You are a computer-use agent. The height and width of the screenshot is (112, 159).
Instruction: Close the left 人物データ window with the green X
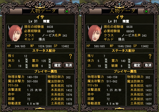pos(67,11)
